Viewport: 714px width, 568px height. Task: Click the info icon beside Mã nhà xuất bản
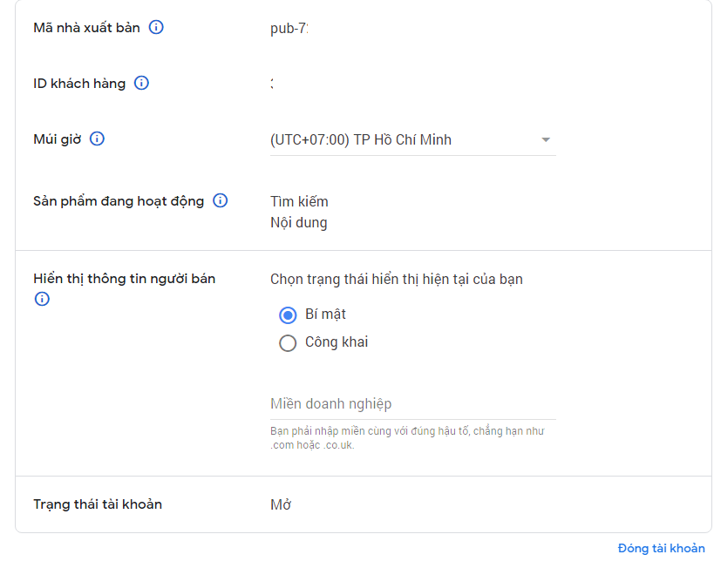pos(156,27)
